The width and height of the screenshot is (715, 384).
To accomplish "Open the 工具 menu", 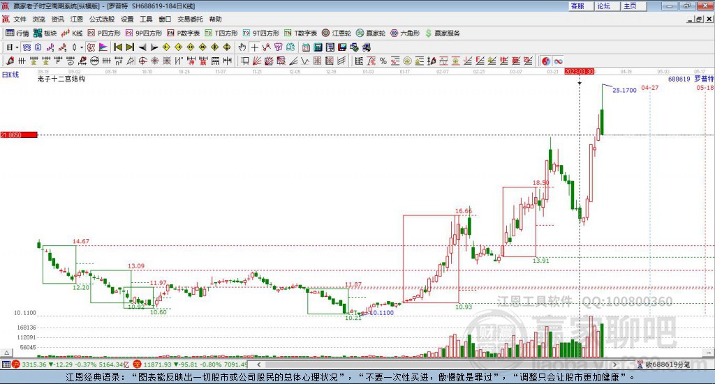I will tap(146, 19).
